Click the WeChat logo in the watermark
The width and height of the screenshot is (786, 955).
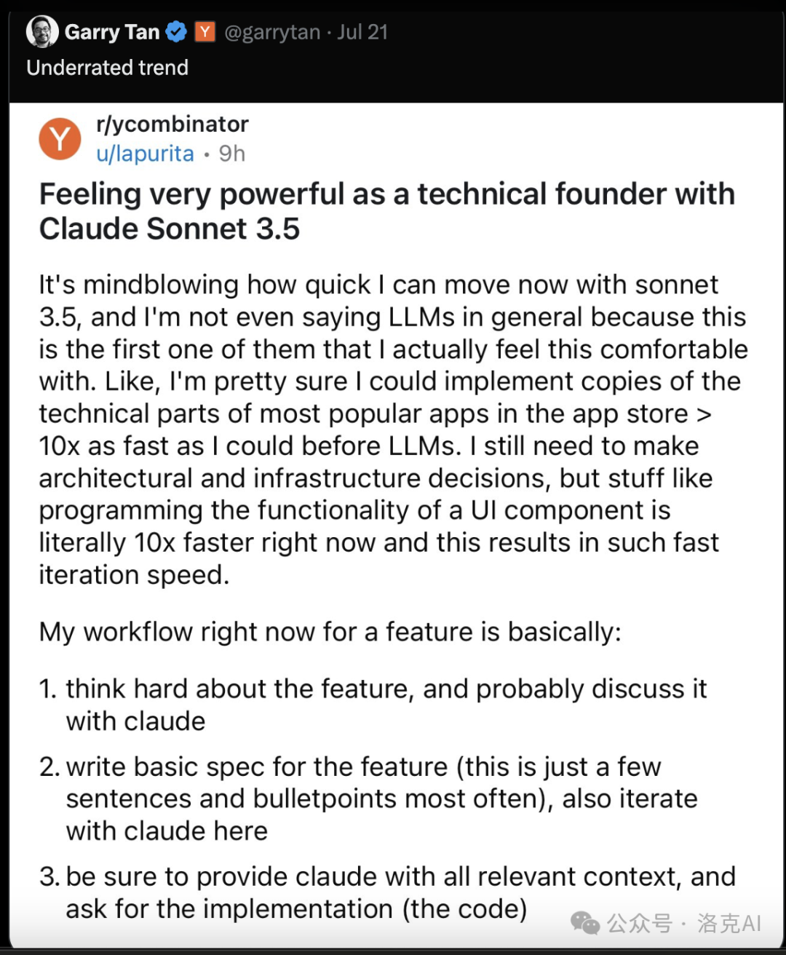coord(585,923)
